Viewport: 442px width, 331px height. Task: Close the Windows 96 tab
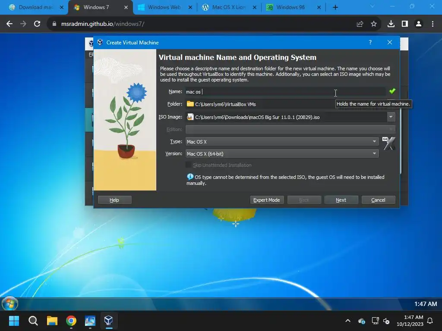tap(319, 8)
